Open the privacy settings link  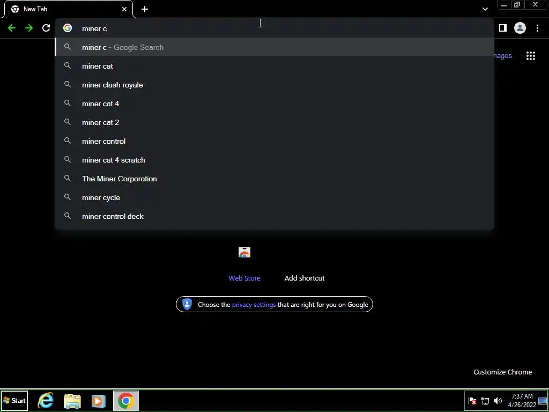pos(254,305)
